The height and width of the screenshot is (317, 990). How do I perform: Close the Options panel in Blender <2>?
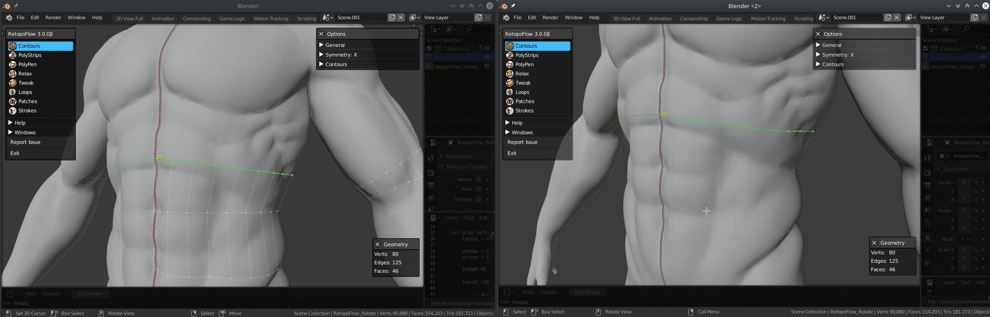(818, 34)
